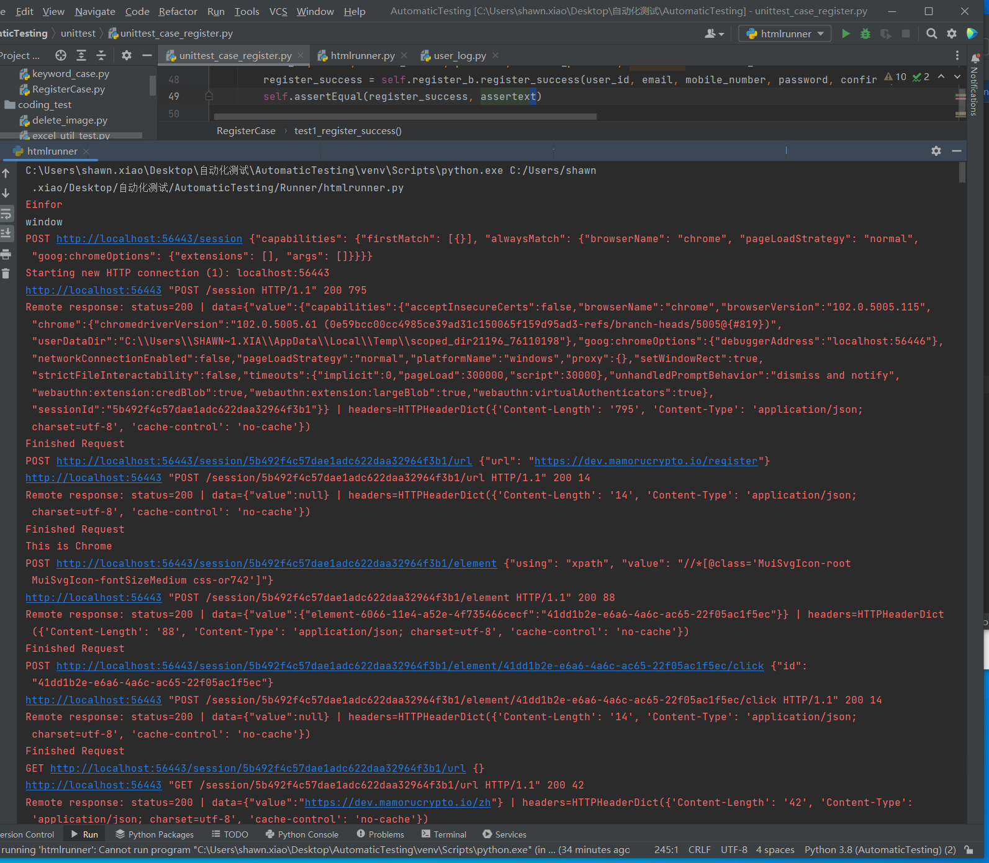Open the dev.mamorucrypto.io/register link
This screenshot has width=989, height=863.
click(x=646, y=461)
